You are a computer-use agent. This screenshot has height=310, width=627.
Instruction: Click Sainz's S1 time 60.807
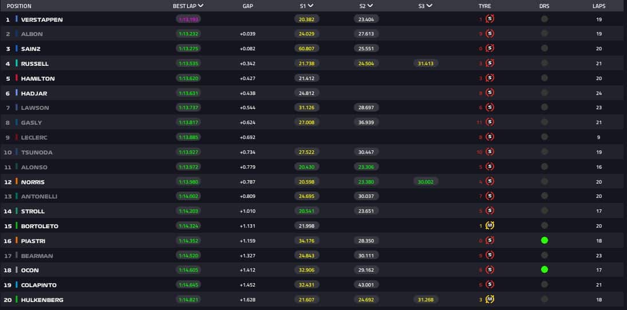click(x=307, y=49)
